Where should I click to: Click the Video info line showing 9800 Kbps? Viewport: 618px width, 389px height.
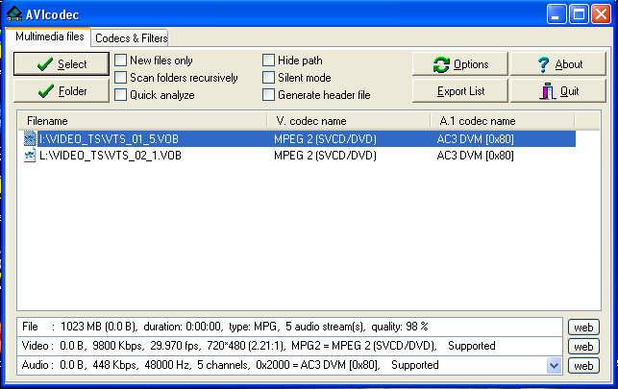(289, 346)
